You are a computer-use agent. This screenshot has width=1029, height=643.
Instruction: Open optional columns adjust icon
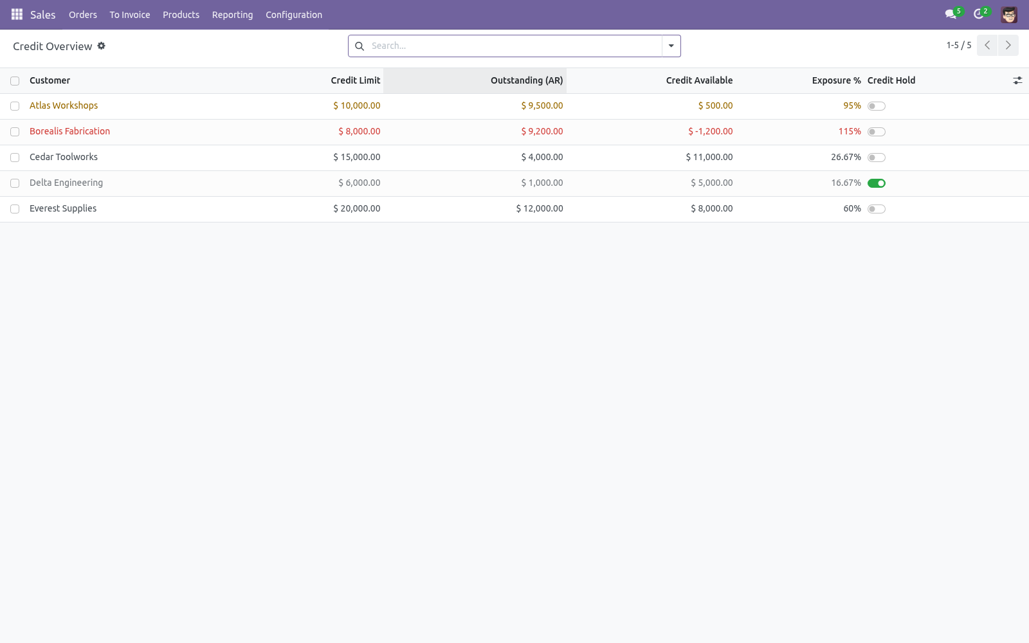pyautogui.click(x=1017, y=80)
